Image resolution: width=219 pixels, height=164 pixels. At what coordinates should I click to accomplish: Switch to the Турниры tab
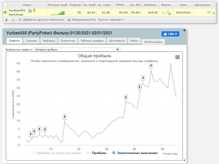31,41
